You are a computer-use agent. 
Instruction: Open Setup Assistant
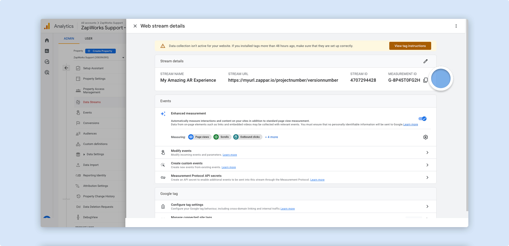coord(93,68)
